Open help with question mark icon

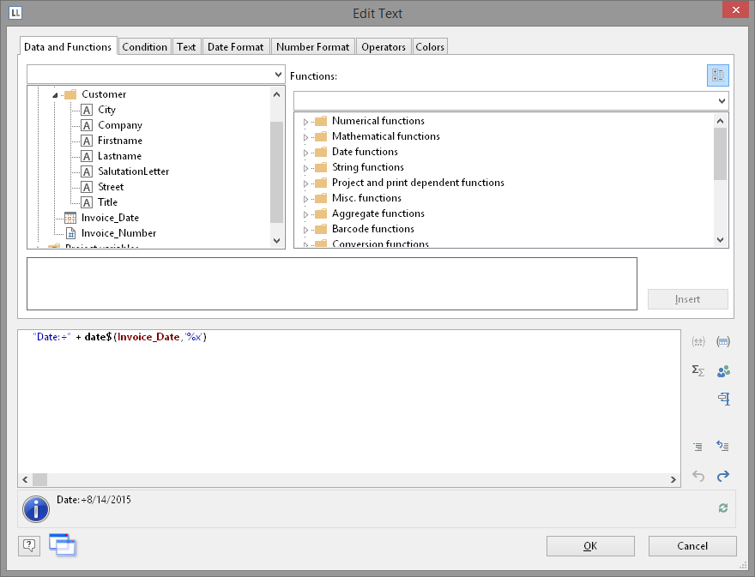tap(29, 545)
